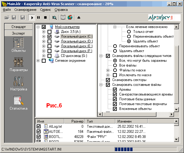Click the Open file toolbar icon

coord(7,18)
